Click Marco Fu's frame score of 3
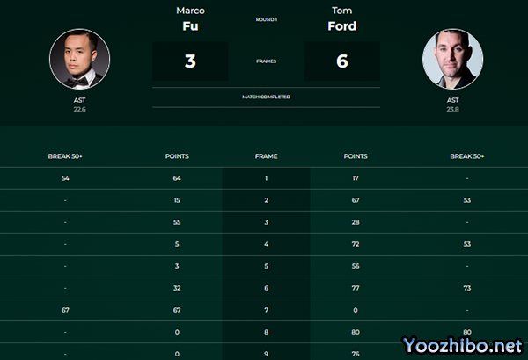The width and height of the screenshot is (528, 360). point(190,61)
